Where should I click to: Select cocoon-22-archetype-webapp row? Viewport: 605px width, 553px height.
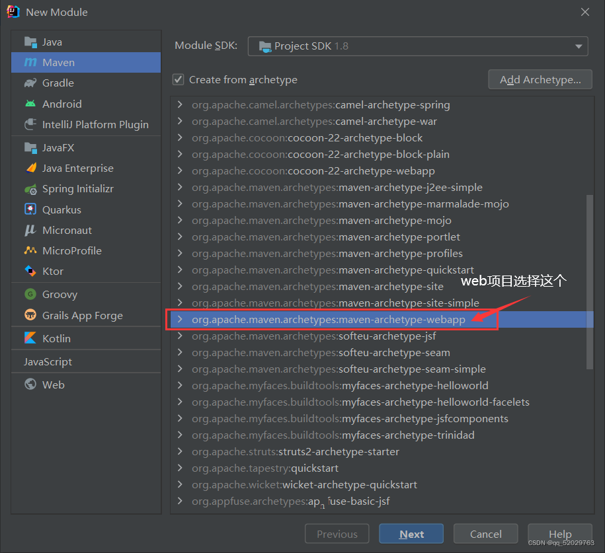[x=382, y=170]
